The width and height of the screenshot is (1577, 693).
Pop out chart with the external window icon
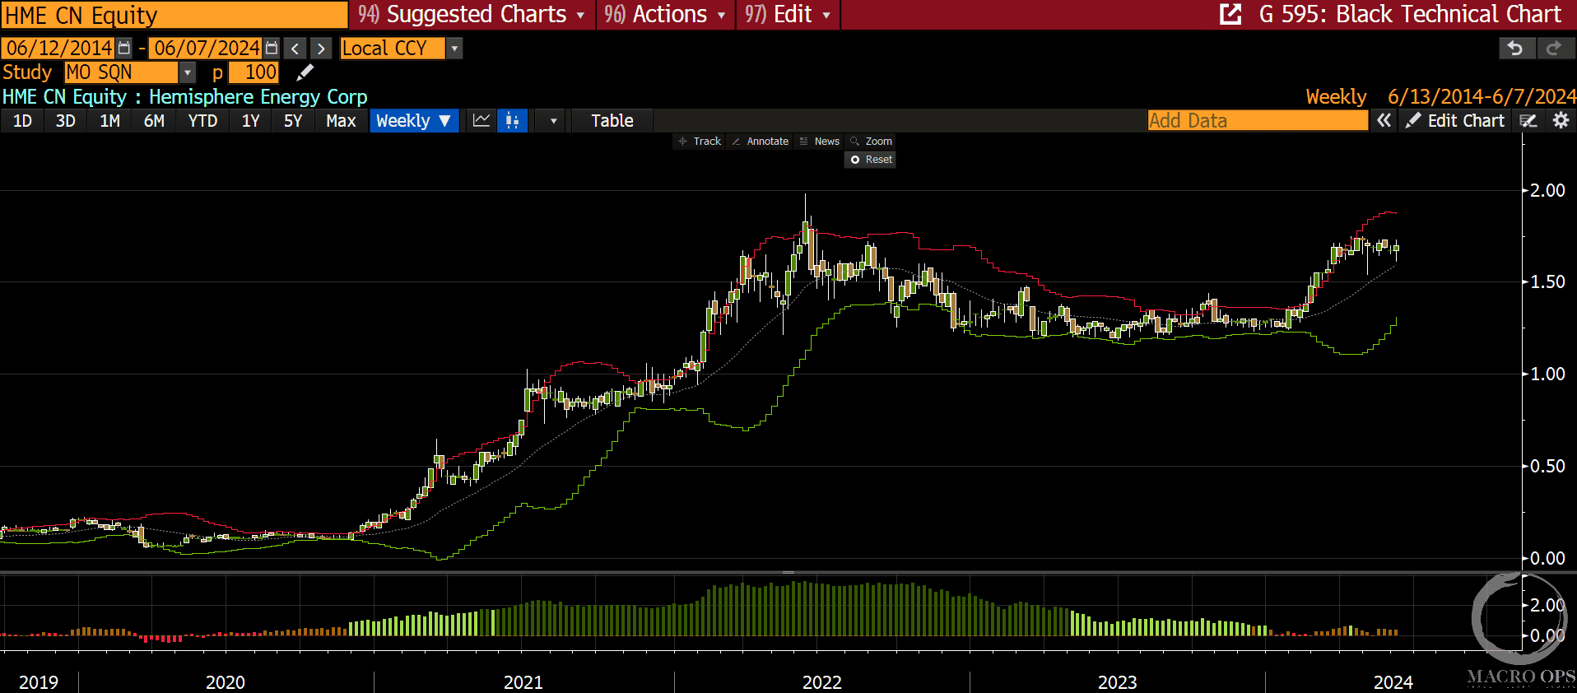[x=1230, y=14]
